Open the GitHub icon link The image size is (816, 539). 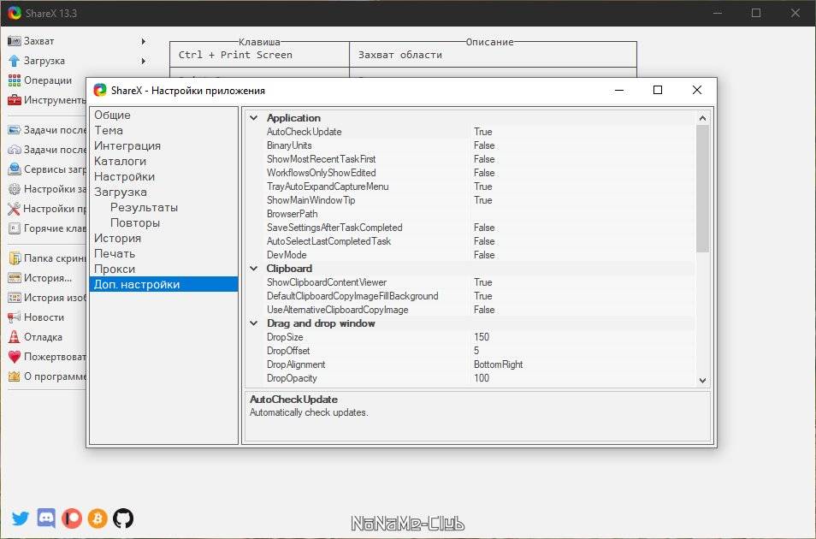(123, 518)
